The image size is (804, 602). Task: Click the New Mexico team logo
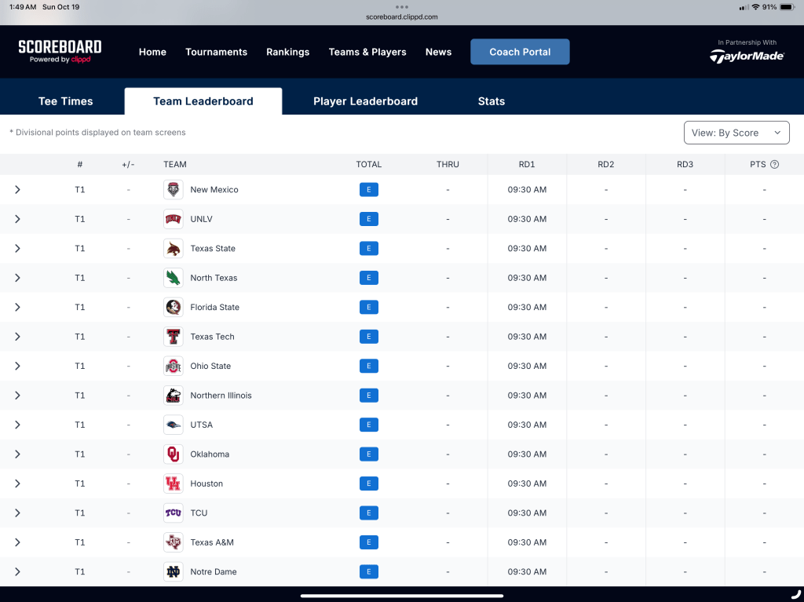tap(174, 190)
